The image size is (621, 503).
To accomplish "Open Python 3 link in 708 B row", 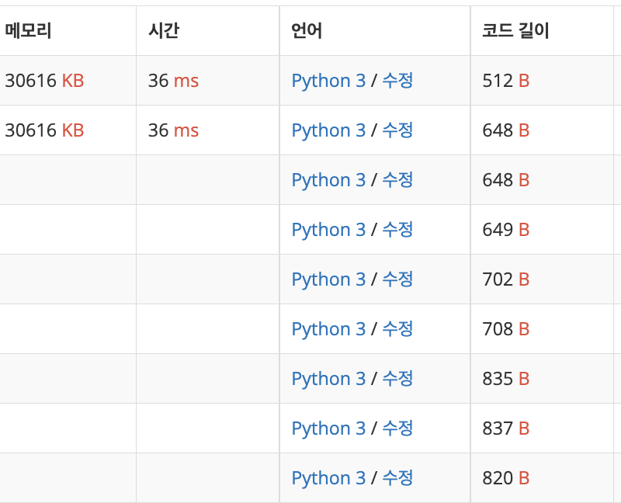I will [x=328, y=329].
